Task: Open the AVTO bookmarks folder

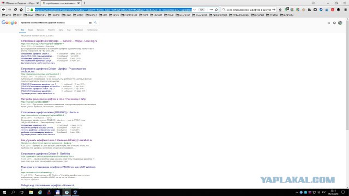Action: [7, 15]
